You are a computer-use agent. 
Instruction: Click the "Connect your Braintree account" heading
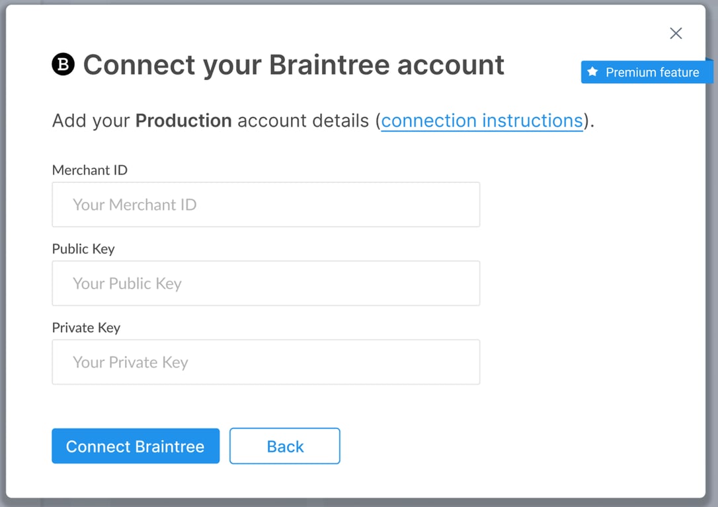pyautogui.click(x=294, y=65)
